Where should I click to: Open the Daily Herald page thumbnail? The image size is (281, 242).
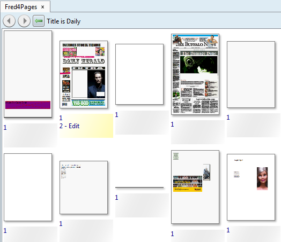point(84,74)
